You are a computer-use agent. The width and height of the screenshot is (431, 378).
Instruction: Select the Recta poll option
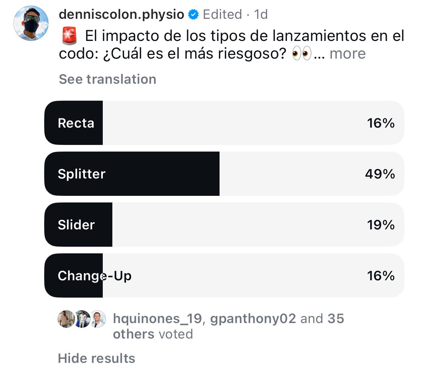224,123
